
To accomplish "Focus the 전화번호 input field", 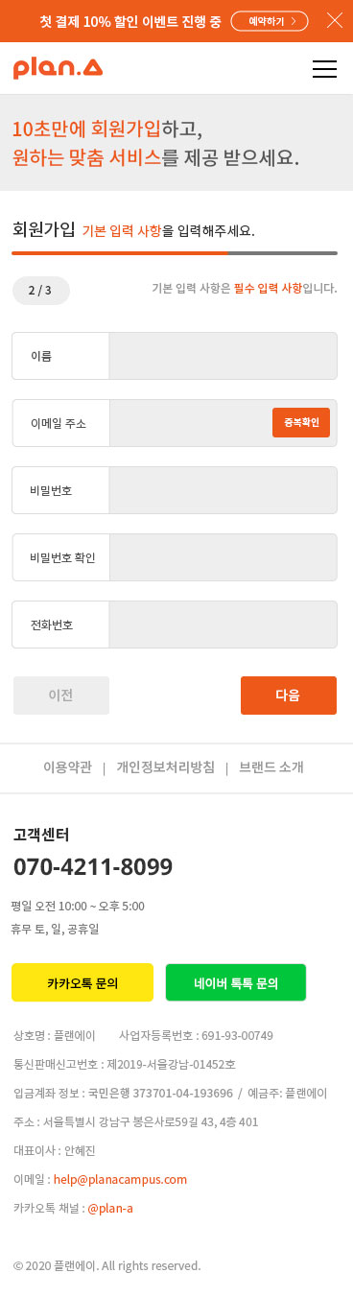I will coord(224,625).
